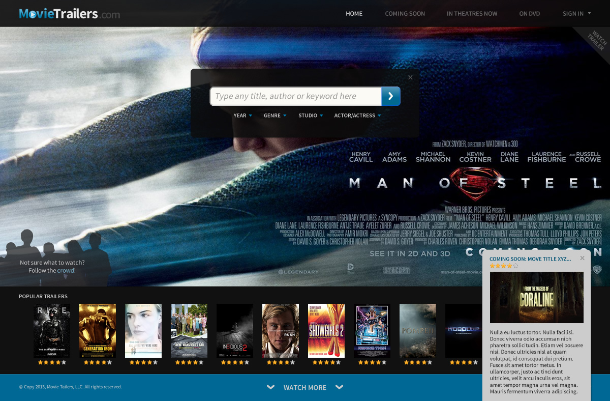This screenshot has height=401, width=610.
Task: Expand the Actor/Actress filter dropdown
Action: click(x=358, y=116)
